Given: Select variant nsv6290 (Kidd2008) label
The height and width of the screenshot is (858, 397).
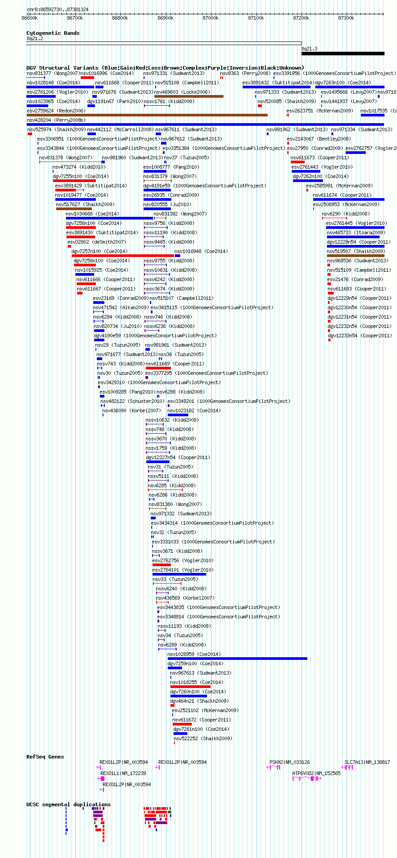Looking at the screenshot, I should pyautogui.click(x=346, y=214).
